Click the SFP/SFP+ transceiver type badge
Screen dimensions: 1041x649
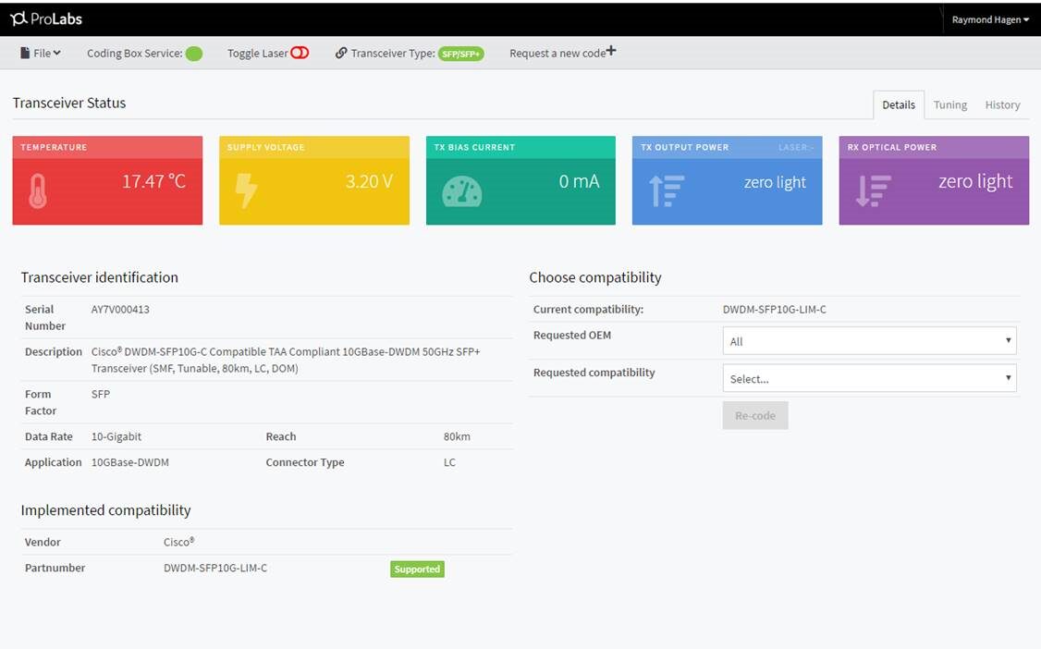point(460,54)
